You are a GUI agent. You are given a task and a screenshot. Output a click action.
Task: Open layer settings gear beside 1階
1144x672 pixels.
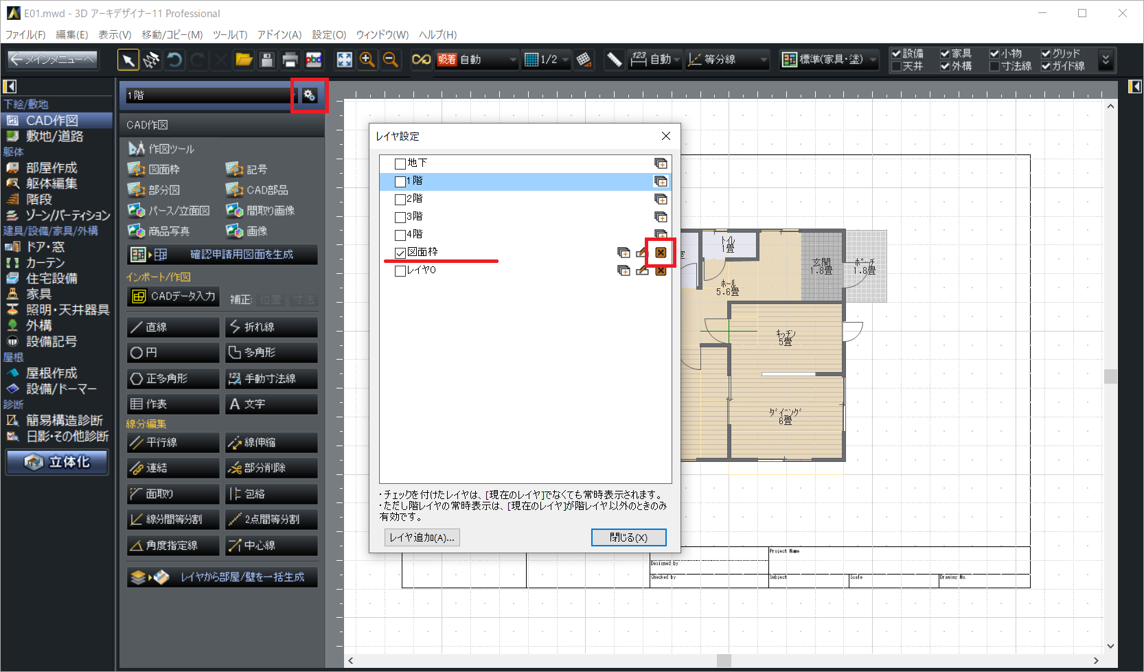pos(310,95)
